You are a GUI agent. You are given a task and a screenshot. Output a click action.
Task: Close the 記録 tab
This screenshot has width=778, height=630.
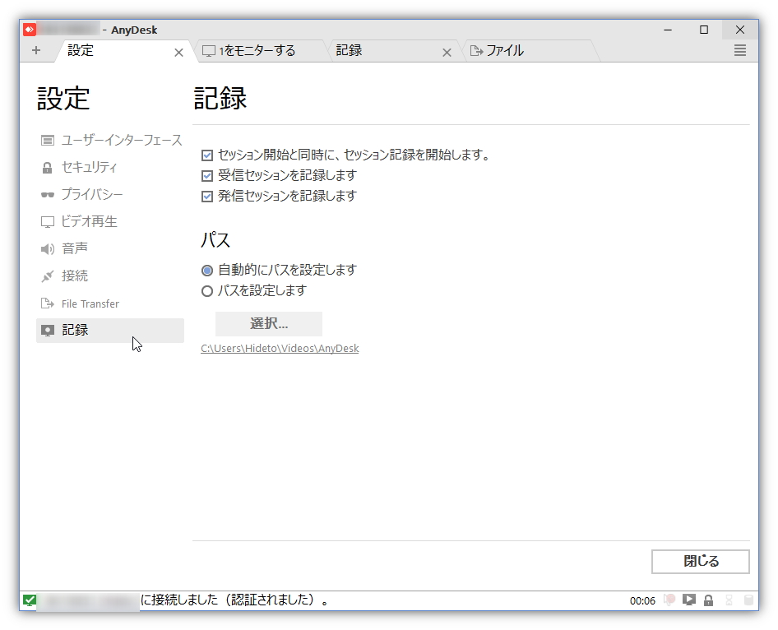[x=447, y=51]
